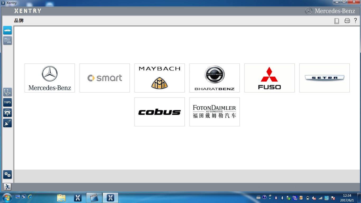Open the Bluetooth tray icon
Image resolution: width=361 pixels, height=203 pixels.
click(x=282, y=198)
